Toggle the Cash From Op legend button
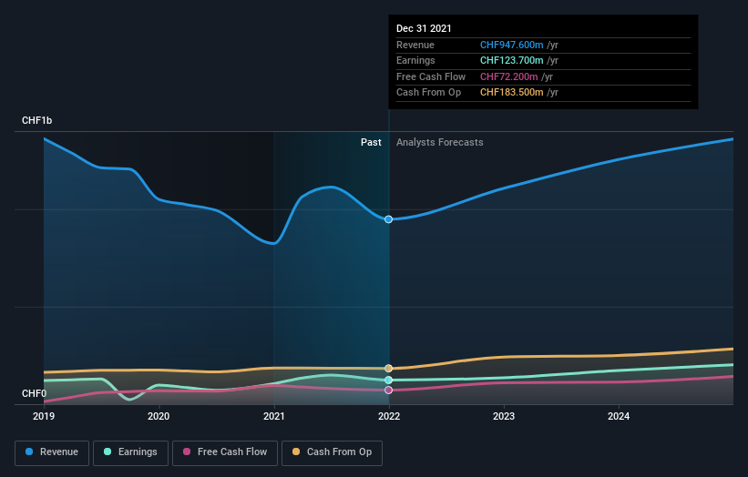The width and height of the screenshot is (748, 477). pyautogui.click(x=332, y=452)
